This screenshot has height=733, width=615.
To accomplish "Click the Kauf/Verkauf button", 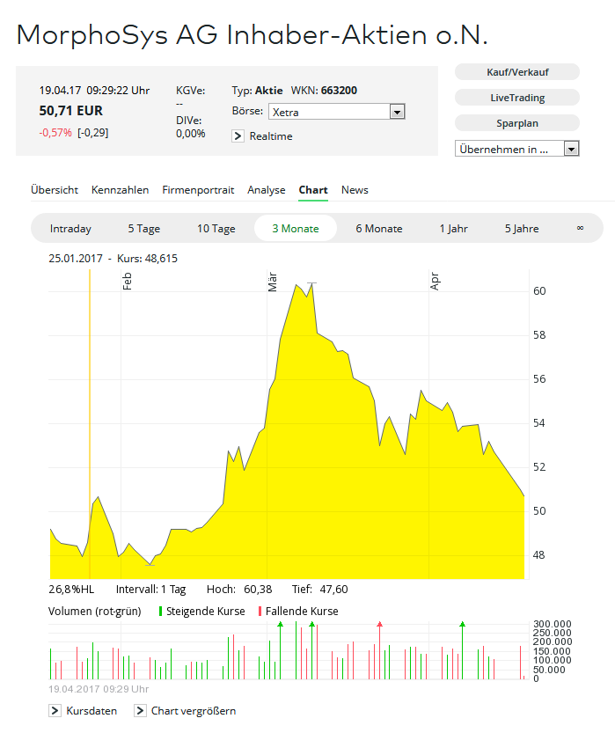I will (x=516, y=72).
